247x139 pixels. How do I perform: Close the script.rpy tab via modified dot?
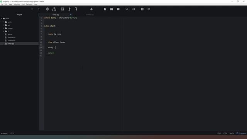pos(71,15)
